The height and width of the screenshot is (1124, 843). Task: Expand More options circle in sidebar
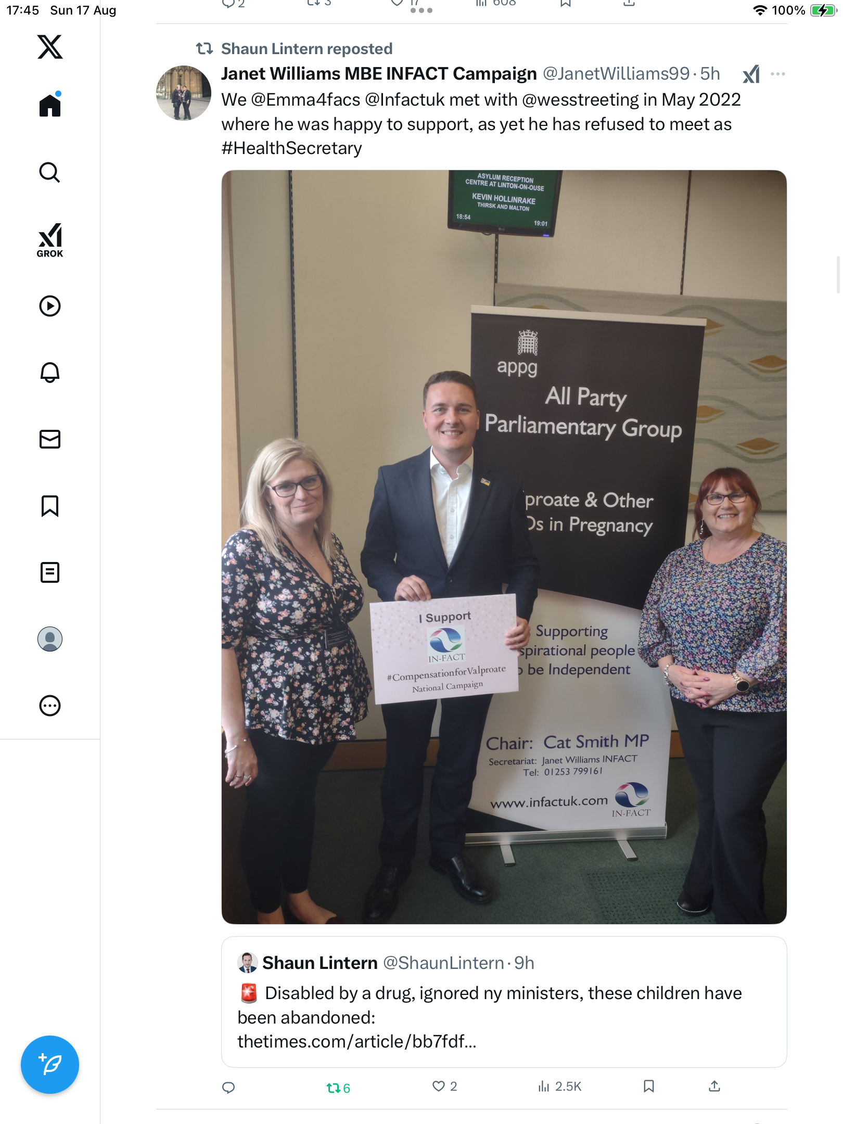[x=50, y=706]
